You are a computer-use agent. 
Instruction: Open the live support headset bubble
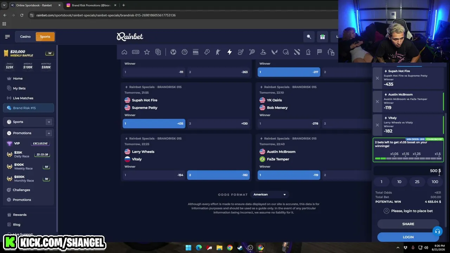point(437,232)
